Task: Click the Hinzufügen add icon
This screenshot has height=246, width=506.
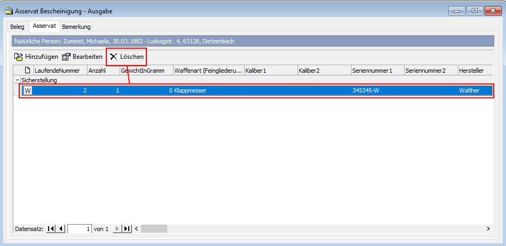Action: tap(19, 57)
